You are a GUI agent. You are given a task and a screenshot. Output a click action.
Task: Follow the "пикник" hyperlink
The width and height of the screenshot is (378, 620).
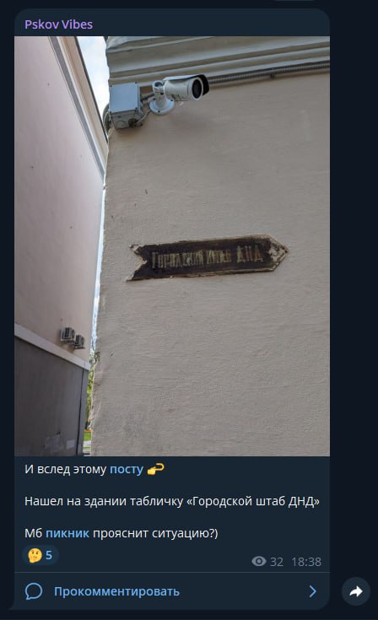point(67,533)
